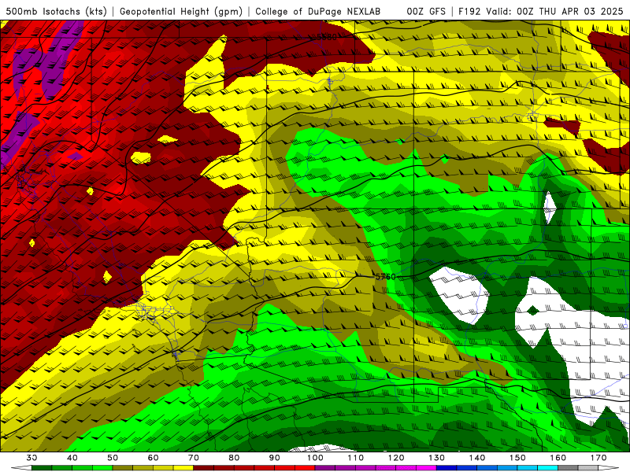Click the 110 value on the color scale
630x472 pixels.
pos(356,458)
